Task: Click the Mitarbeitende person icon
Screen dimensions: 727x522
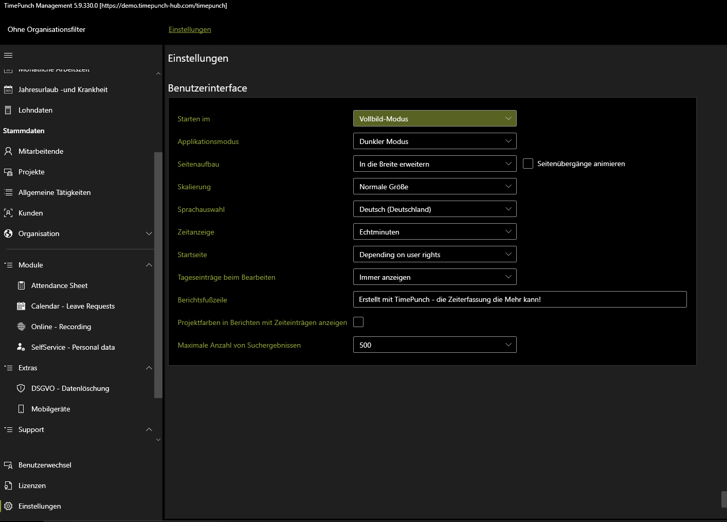Action: pyautogui.click(x=8, y=151)
